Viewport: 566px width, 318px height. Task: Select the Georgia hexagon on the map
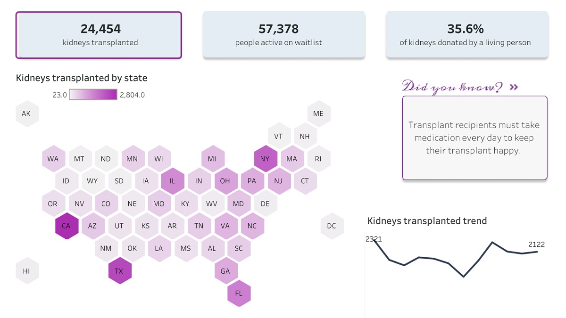point(225,271)
